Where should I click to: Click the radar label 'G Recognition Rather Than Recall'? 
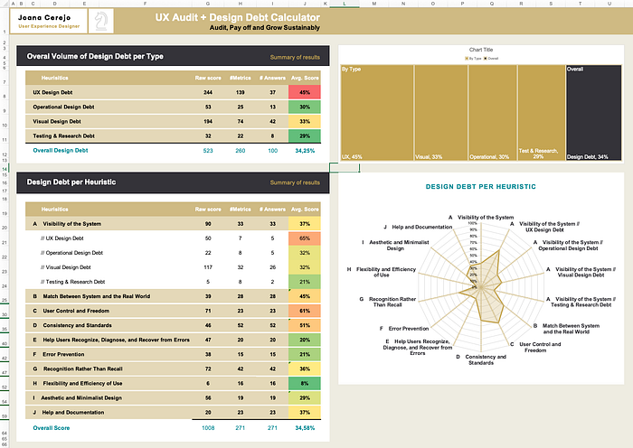tap(388, 302)
